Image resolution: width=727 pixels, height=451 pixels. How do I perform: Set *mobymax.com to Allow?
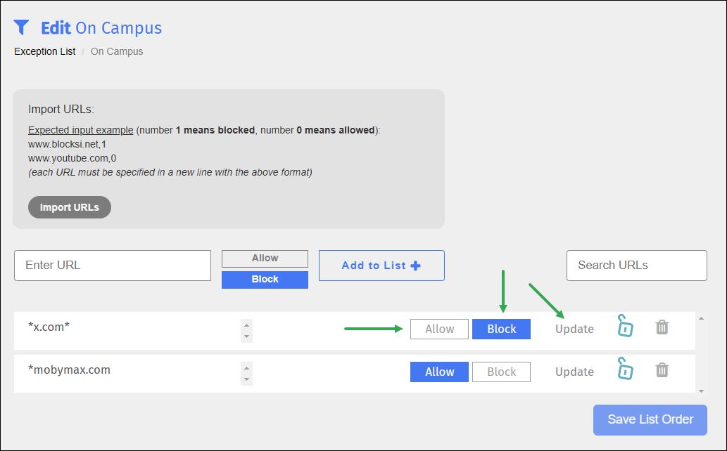[440, 372]
